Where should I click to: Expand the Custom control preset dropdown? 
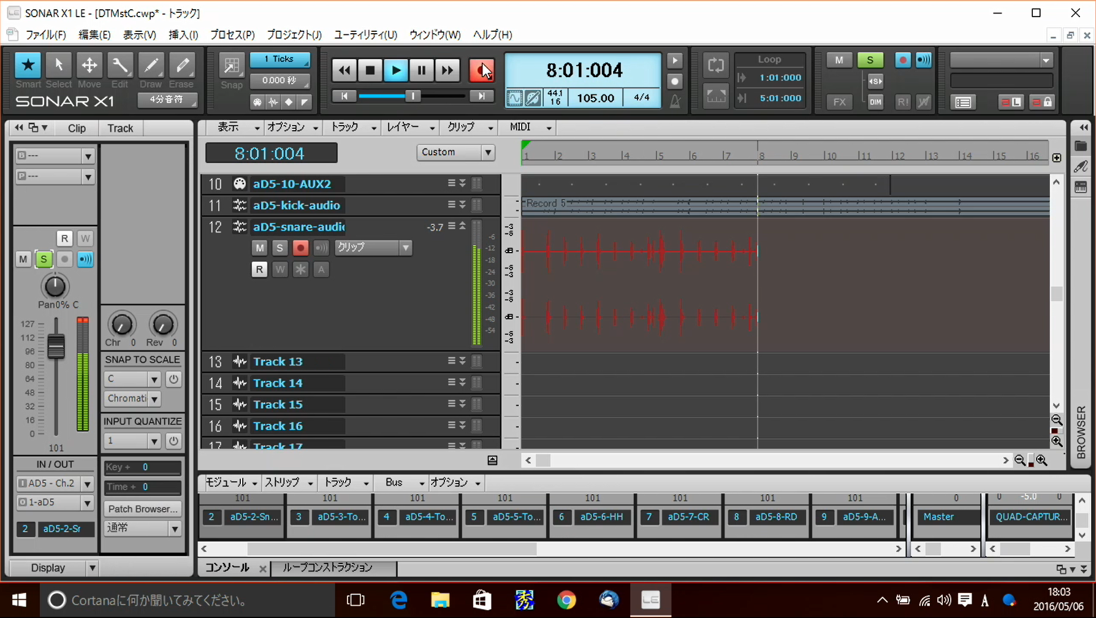pyautogui.click(x=488, y=152)
